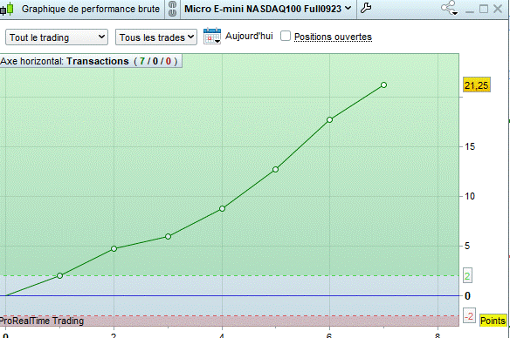The image size is (510, 338).
Task: Open the Tout le trading dropdown
Action: (57, 37)
